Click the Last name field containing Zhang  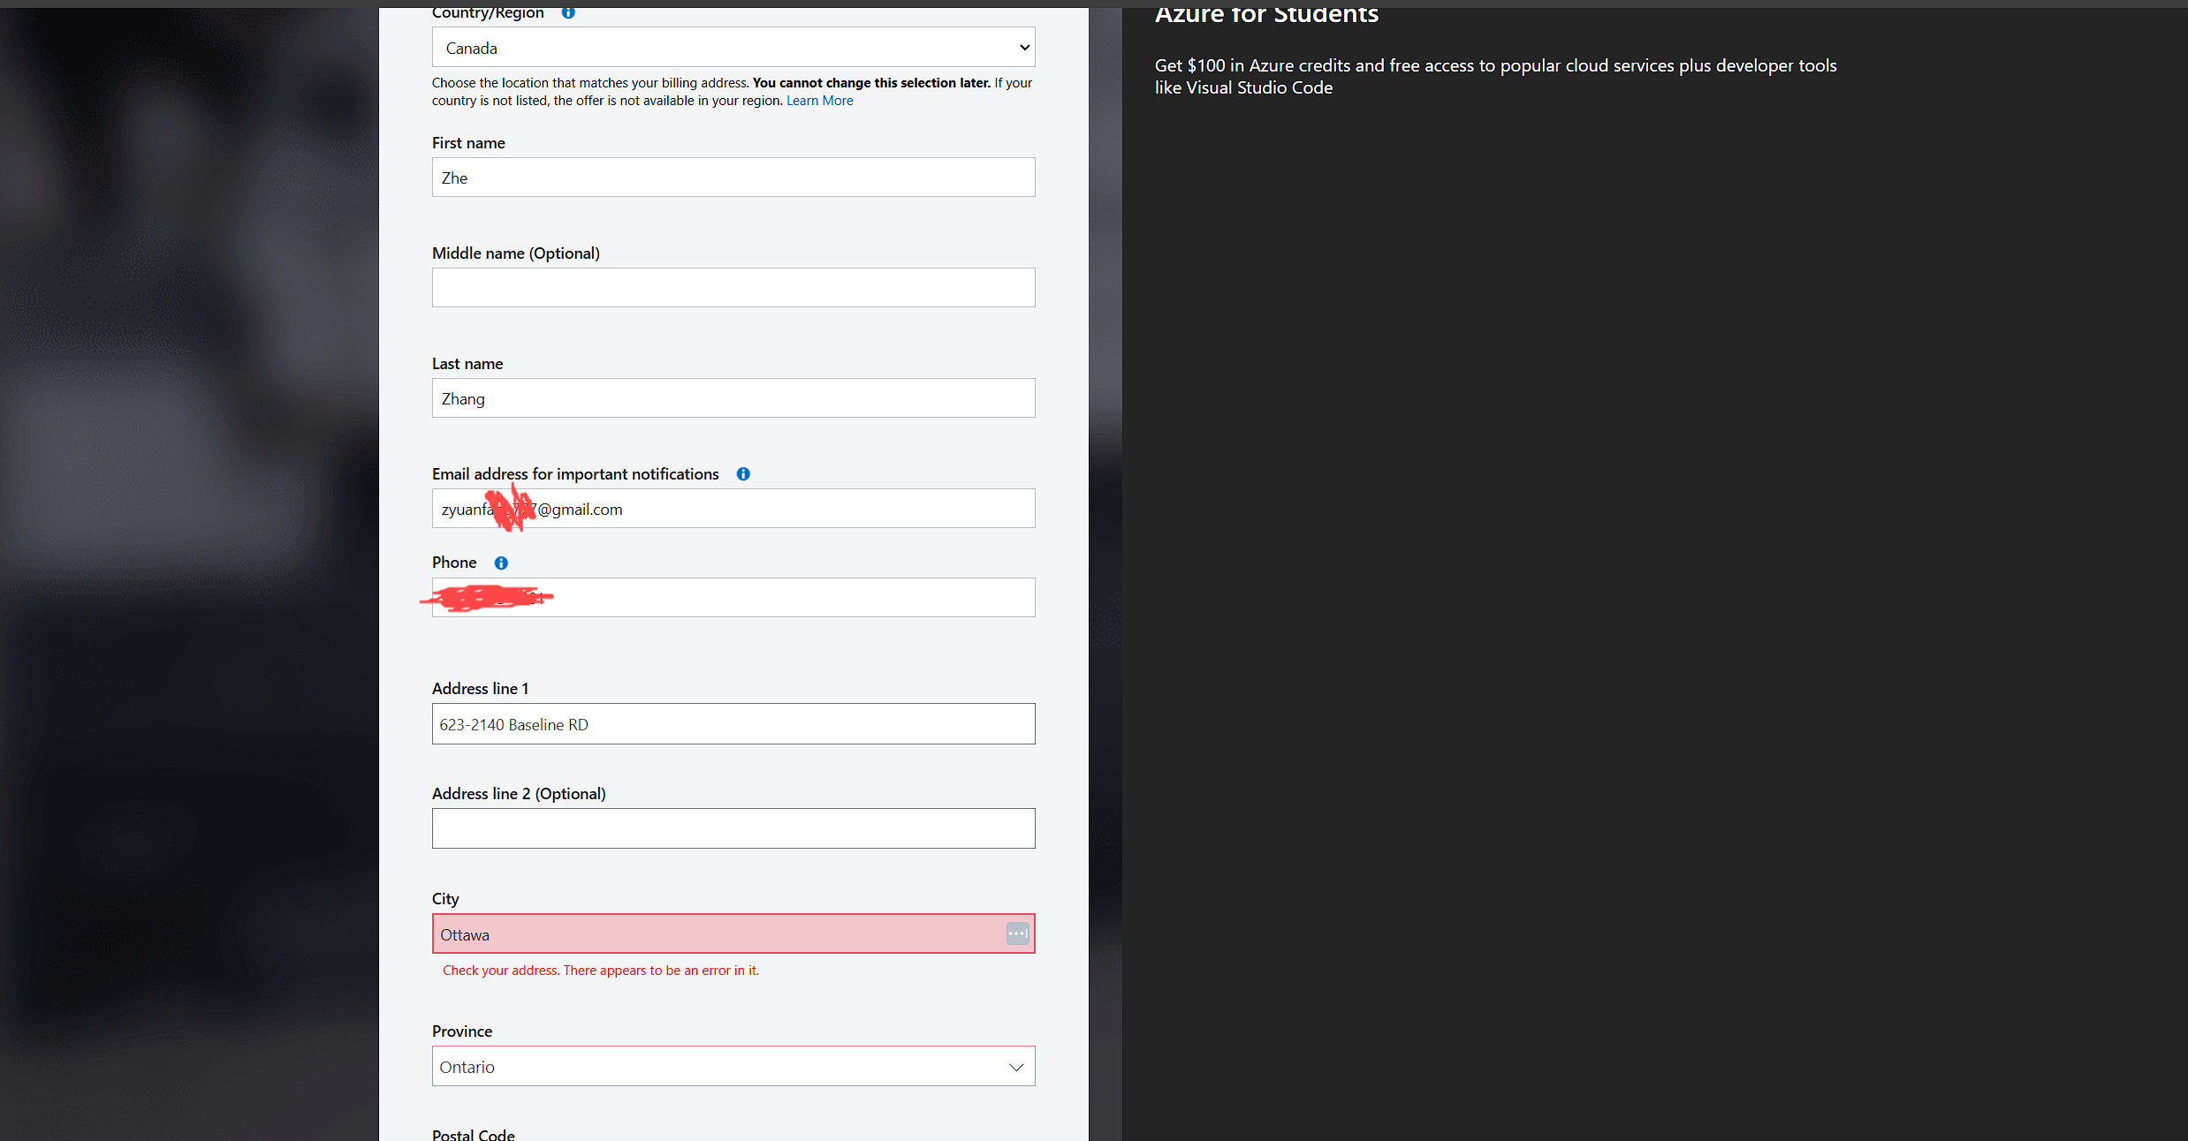tap(733, 398)
